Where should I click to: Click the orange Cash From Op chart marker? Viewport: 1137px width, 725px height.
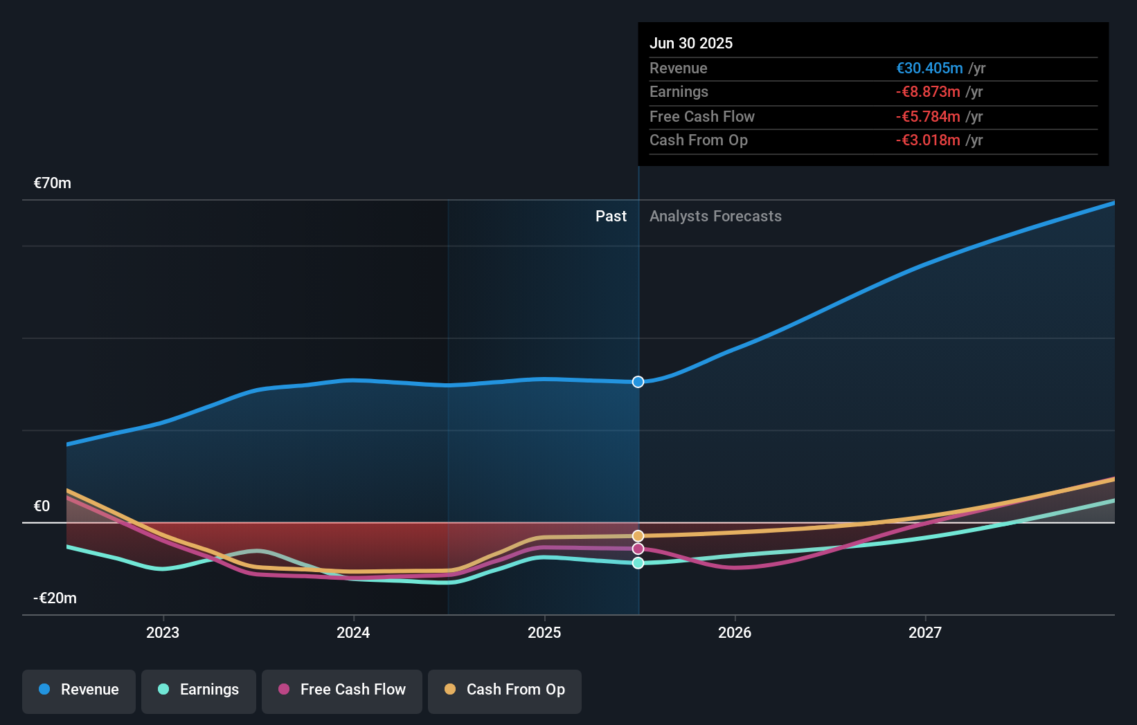pyautogui.click(x=638, y=535)
